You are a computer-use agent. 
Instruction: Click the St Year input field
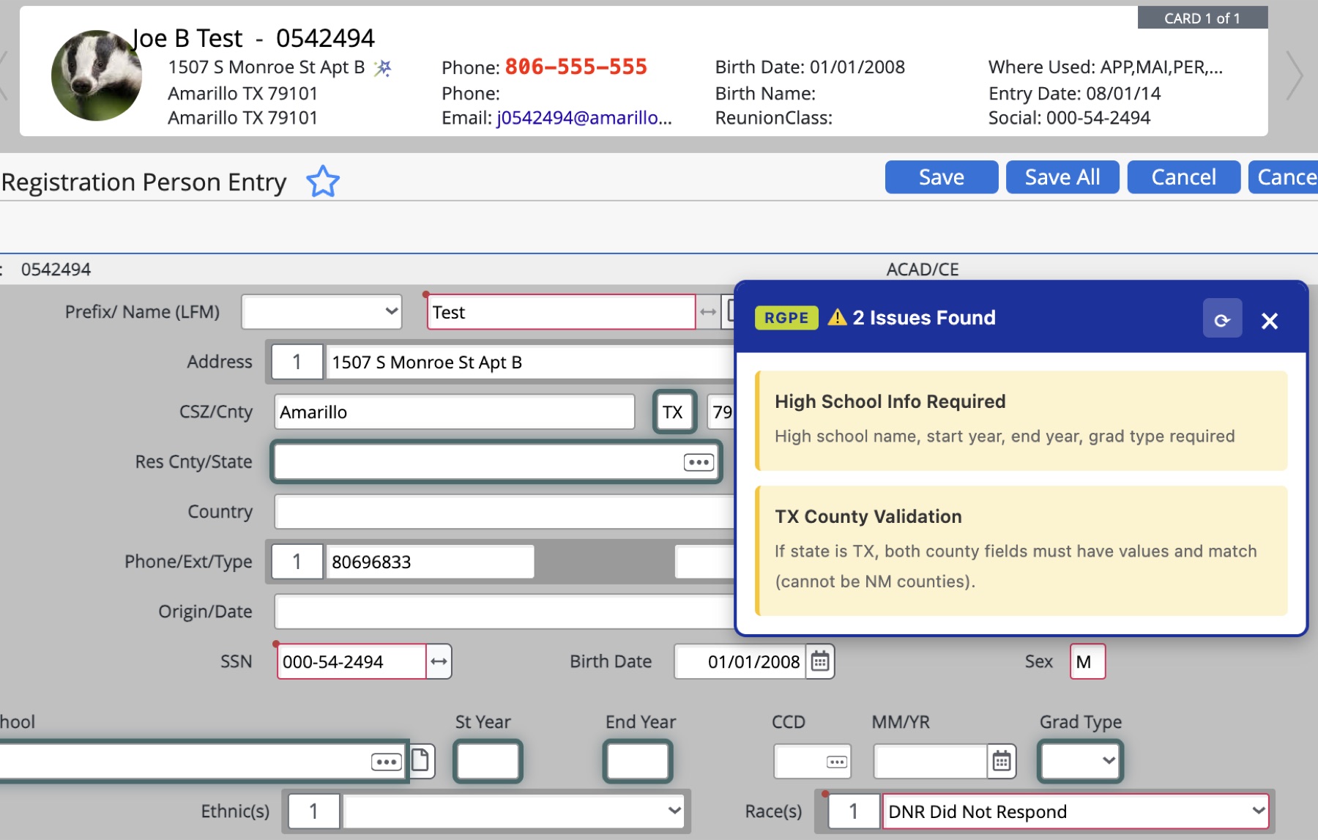pos(488,762)
